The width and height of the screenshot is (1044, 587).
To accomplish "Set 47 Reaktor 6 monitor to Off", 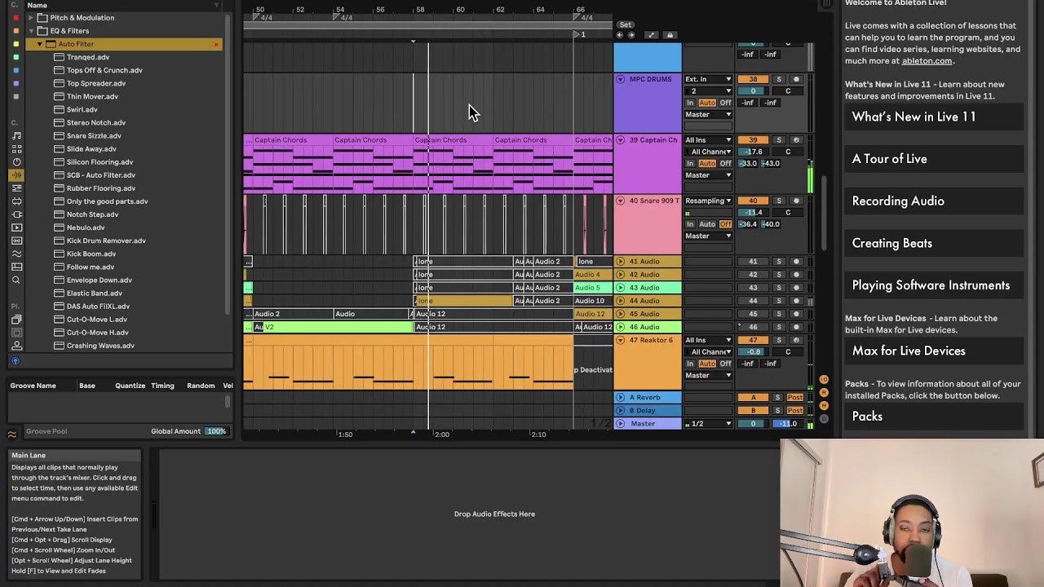I will [725, 364].
